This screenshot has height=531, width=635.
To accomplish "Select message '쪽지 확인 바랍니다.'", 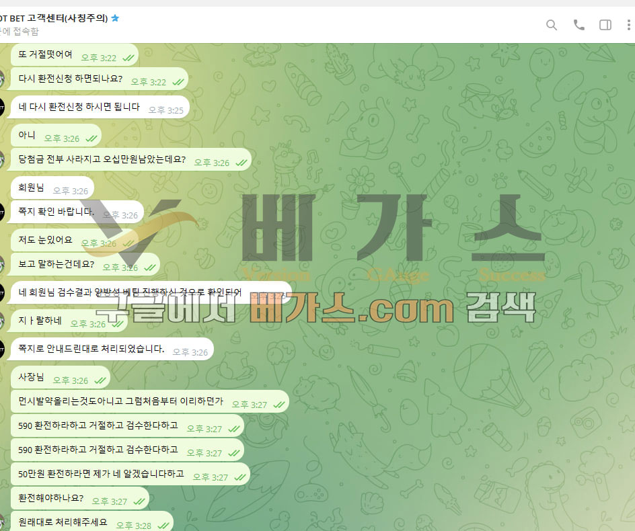I will coord(77,212).
